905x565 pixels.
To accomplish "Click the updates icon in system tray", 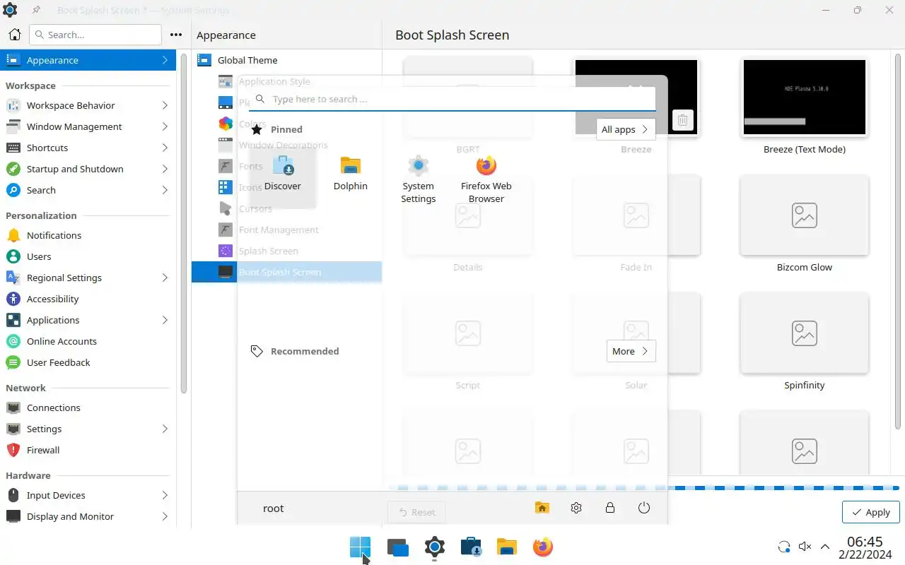I will [784, 547].
